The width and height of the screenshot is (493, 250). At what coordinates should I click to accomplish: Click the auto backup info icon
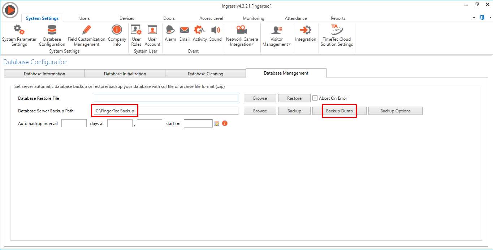click(225, 124)
